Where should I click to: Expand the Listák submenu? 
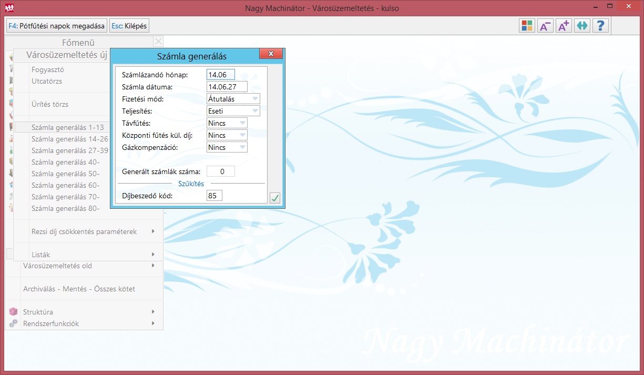point(153,255)
